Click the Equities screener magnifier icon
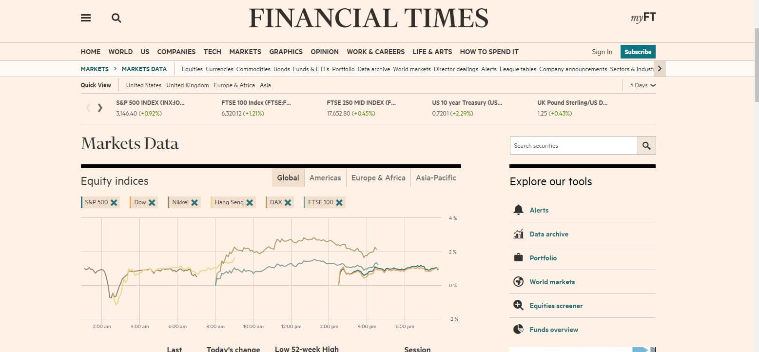This screenshot has width=759, height=352. point(518,306)
